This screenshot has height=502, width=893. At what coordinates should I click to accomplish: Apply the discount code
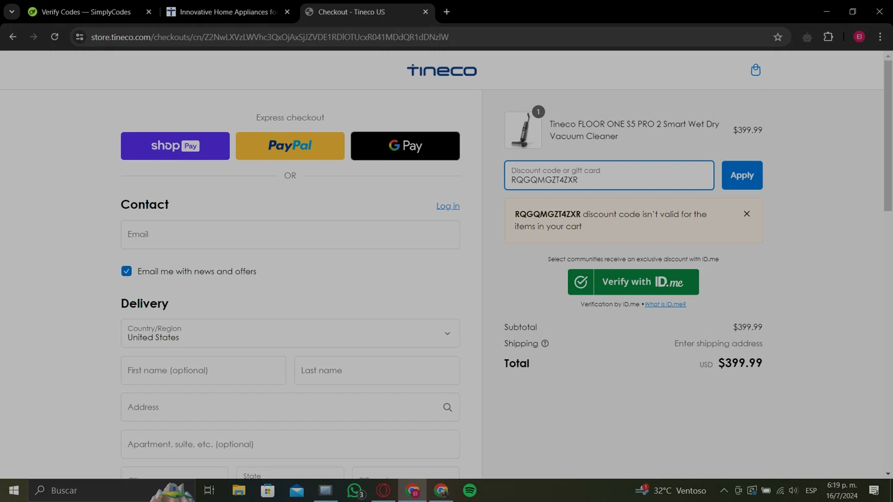tap(742, 175)
